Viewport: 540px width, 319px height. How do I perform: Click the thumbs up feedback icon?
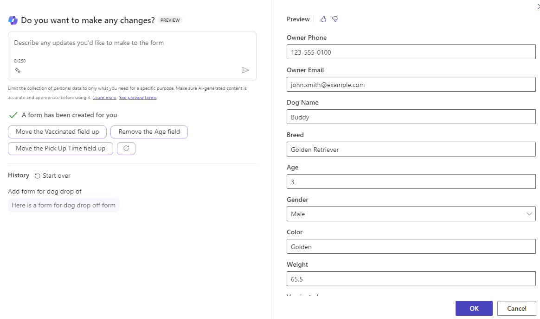[x=323, y=19]
